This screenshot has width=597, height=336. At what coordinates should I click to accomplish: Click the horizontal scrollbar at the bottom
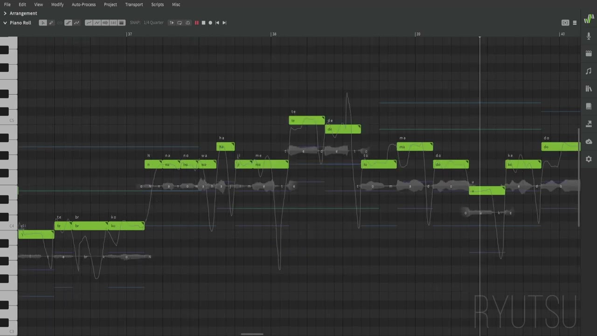coord(252,334)
